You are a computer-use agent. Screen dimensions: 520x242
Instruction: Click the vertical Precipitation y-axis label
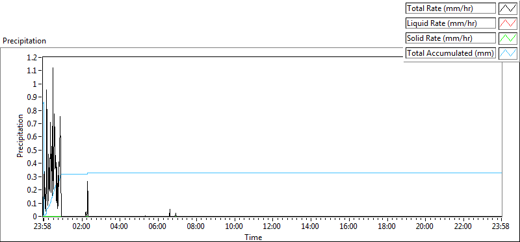20,136
